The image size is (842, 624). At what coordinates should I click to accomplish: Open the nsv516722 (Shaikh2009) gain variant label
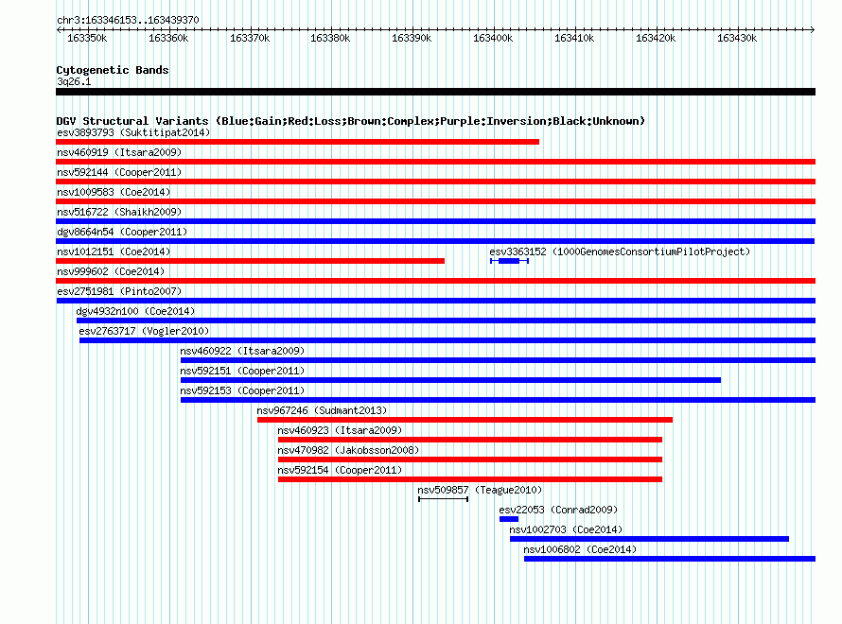[119, 212]
